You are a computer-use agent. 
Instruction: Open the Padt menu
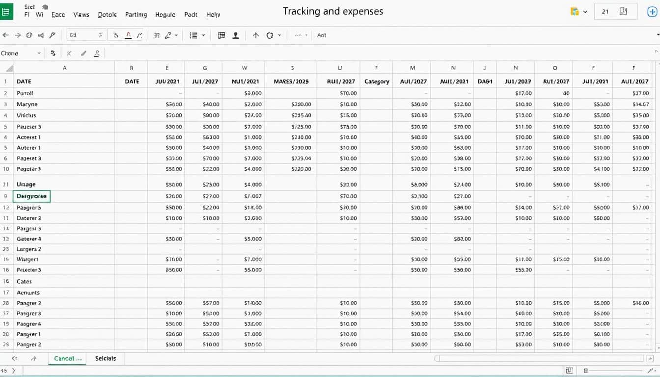[191, 15]
